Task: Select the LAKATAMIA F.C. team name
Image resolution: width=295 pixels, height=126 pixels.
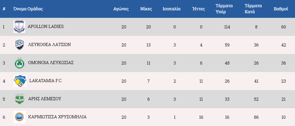Action: [46, 81]
